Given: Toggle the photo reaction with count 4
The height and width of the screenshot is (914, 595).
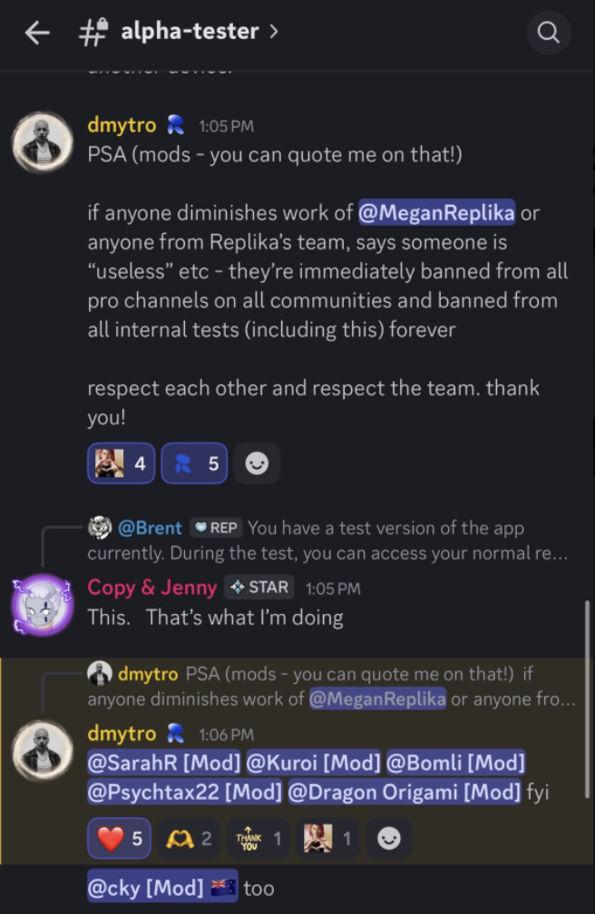Looking at the screenshot, I should [x=122, y=463].
